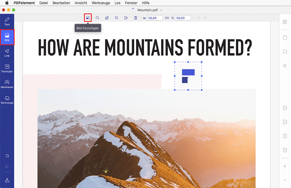Zoom out with the minus icon
The image size is (291, 188).
click(x=285, y=180)
